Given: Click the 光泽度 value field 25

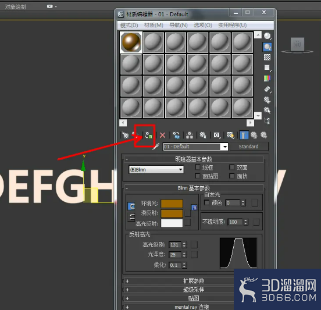Looking at the screenshot, I should coord(175,255).
